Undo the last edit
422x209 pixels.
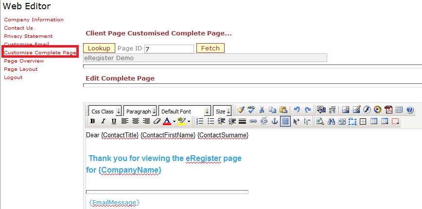click(x=297, y=110)
